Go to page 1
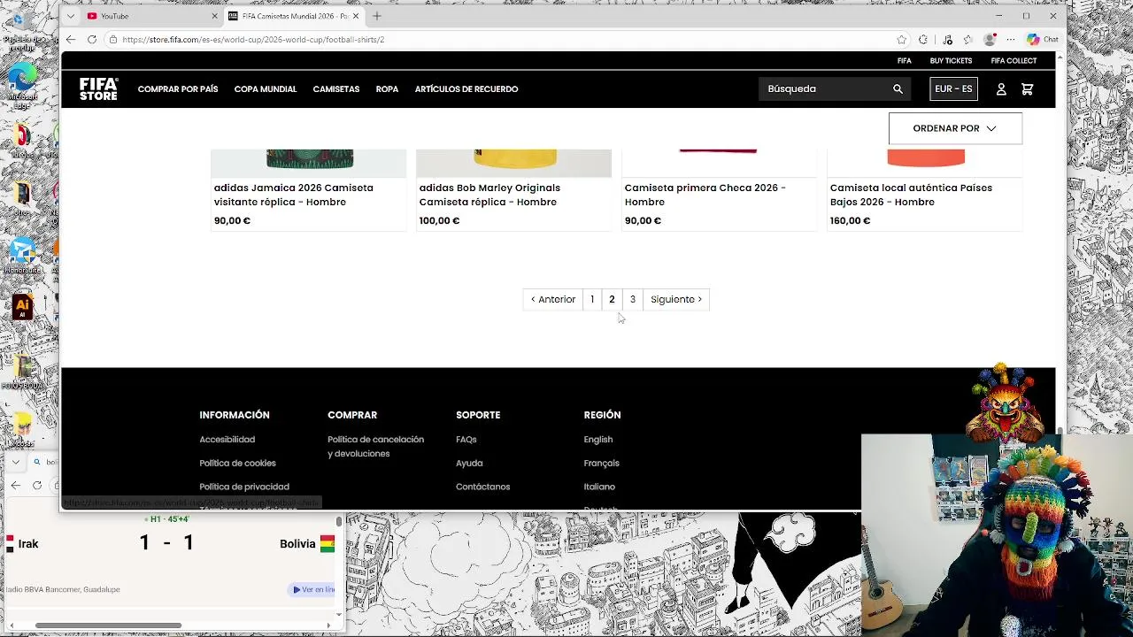The width and height of the screenshot is (1133, 637). coord(592,299)
